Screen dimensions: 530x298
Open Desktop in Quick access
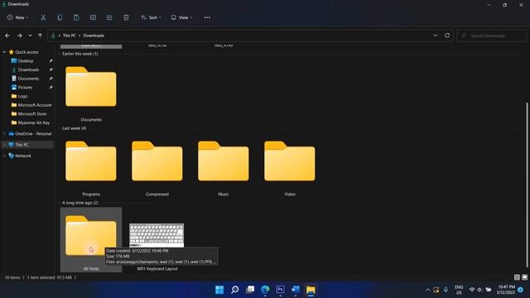[x=26, y=60]
